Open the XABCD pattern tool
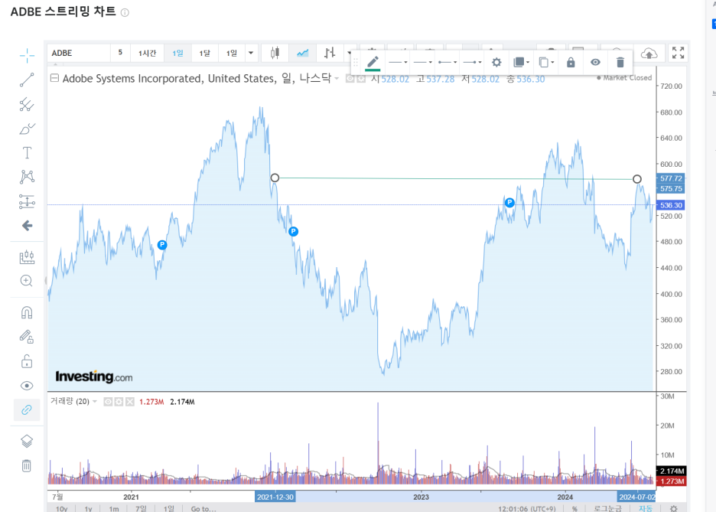716x512 pixels. click(27, 177)
